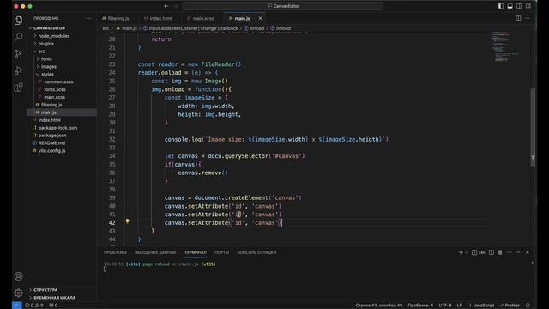The height and width of the screenshot is (309, 549).
Task: Click the customize layout icon
Action: tap(528, 6)
